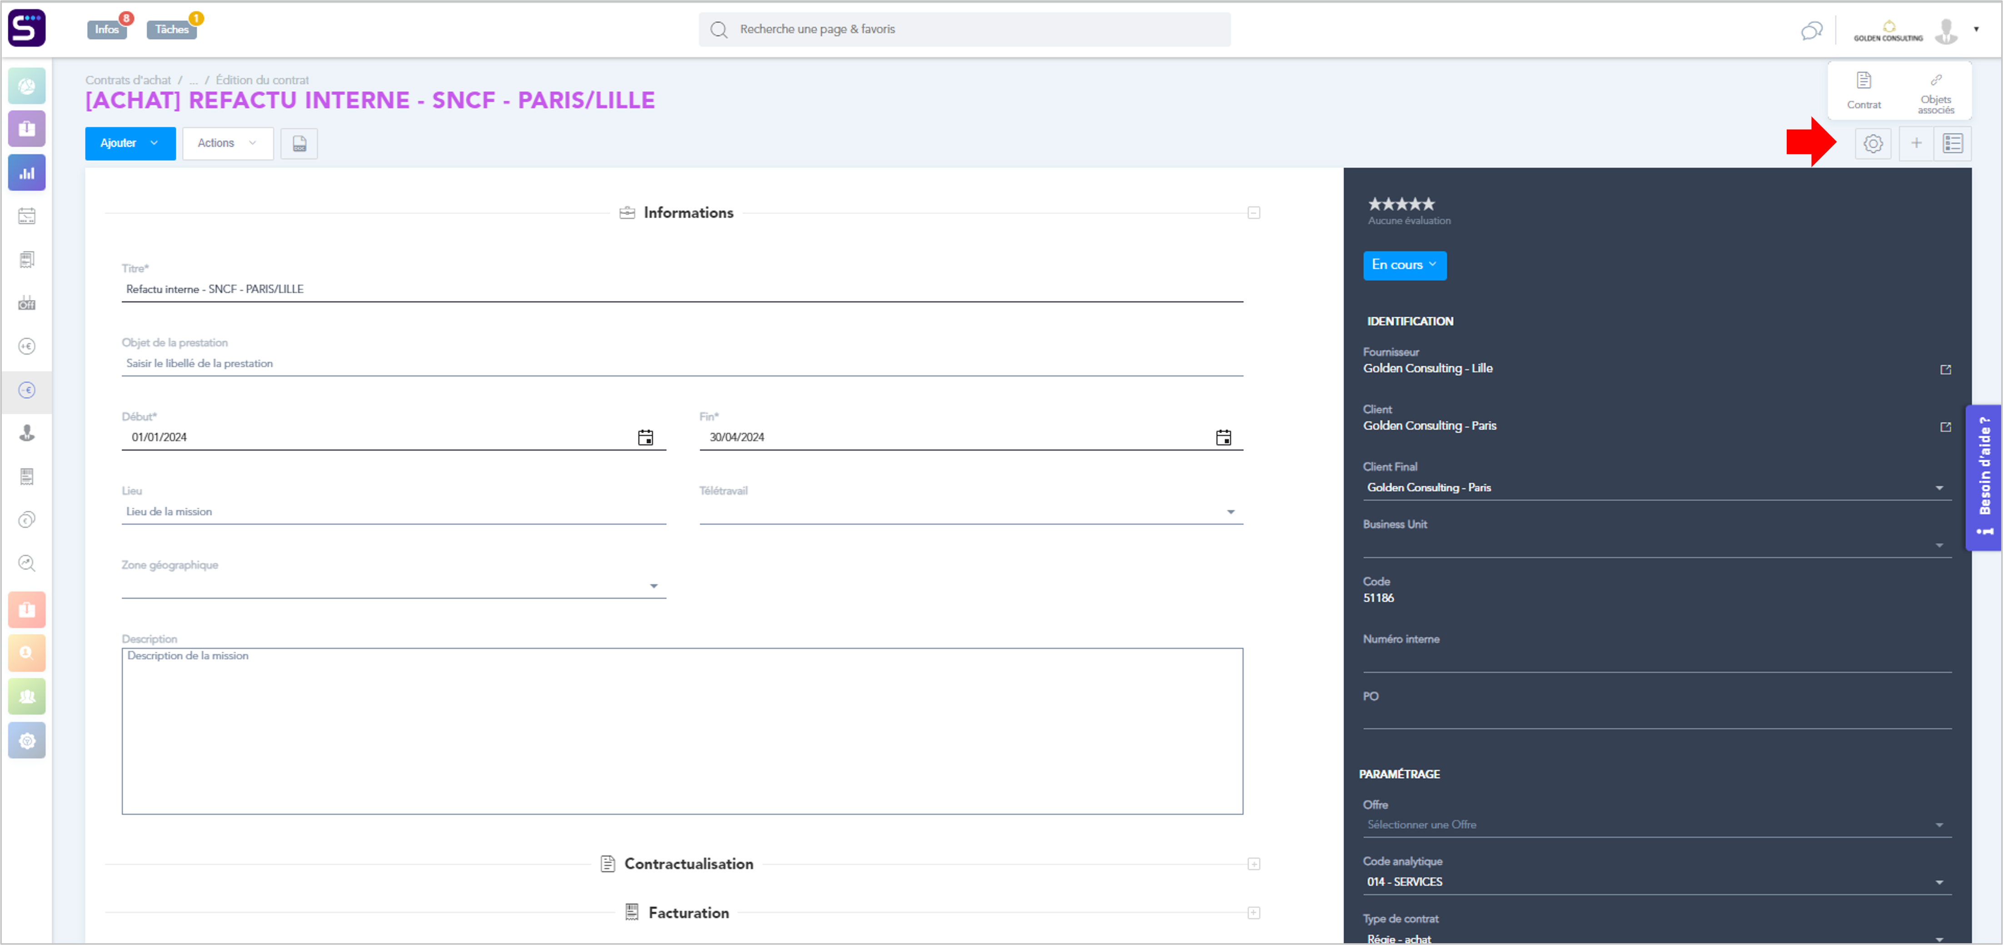
Task: Click the Description text area
Action: pyautogui.click(x=682, y=731)
